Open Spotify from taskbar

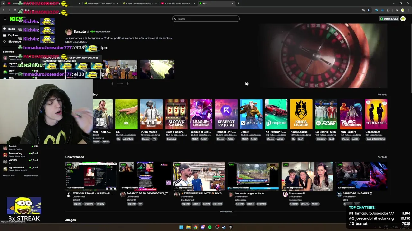click(210, 227)
